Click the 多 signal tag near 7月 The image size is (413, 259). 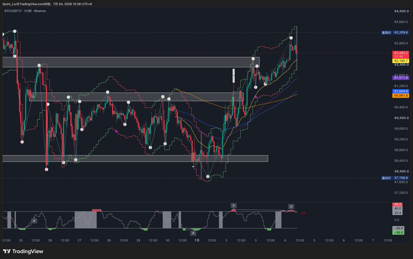192,233
